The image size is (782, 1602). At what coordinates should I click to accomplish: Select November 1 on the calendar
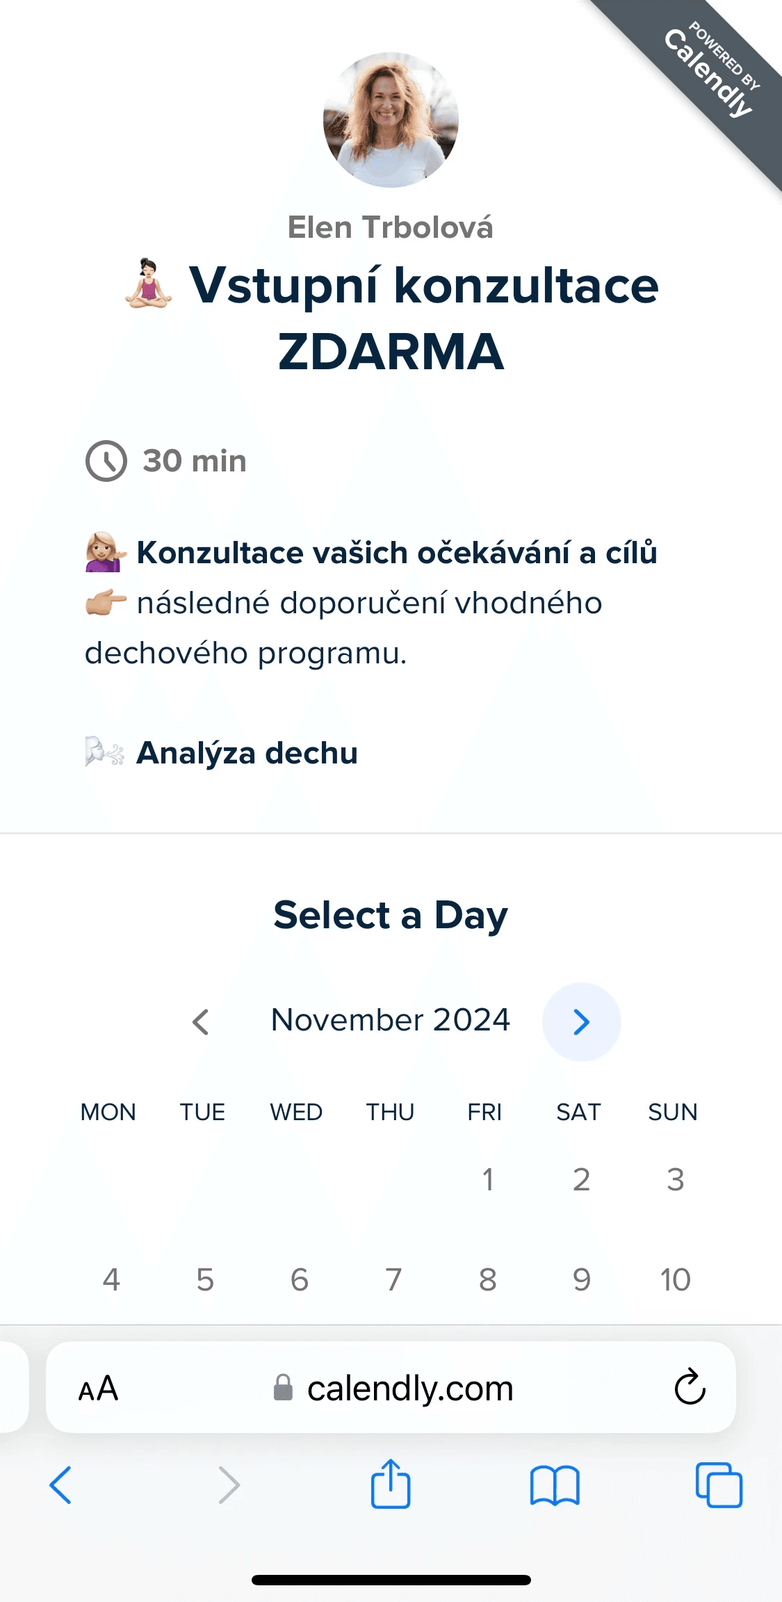coord(487,1179)
